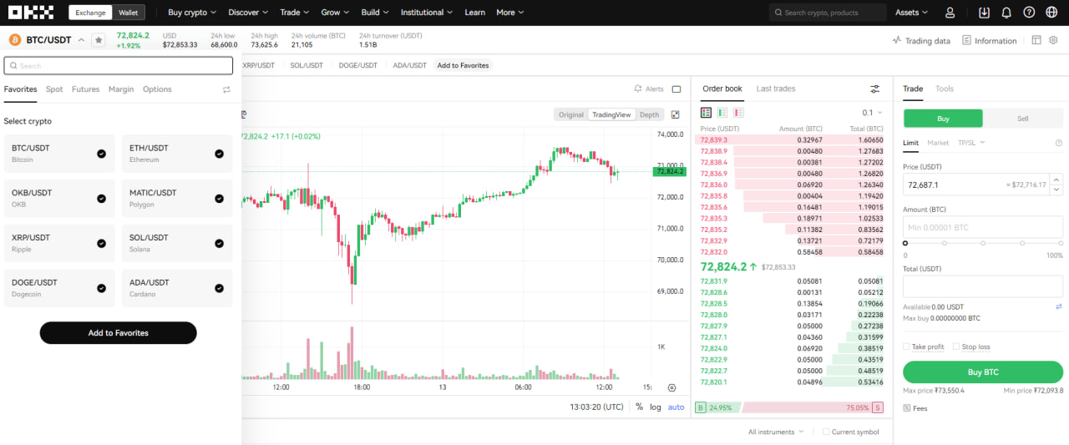
Task: Switch to the Last trades tab
Action: point(776,88)
